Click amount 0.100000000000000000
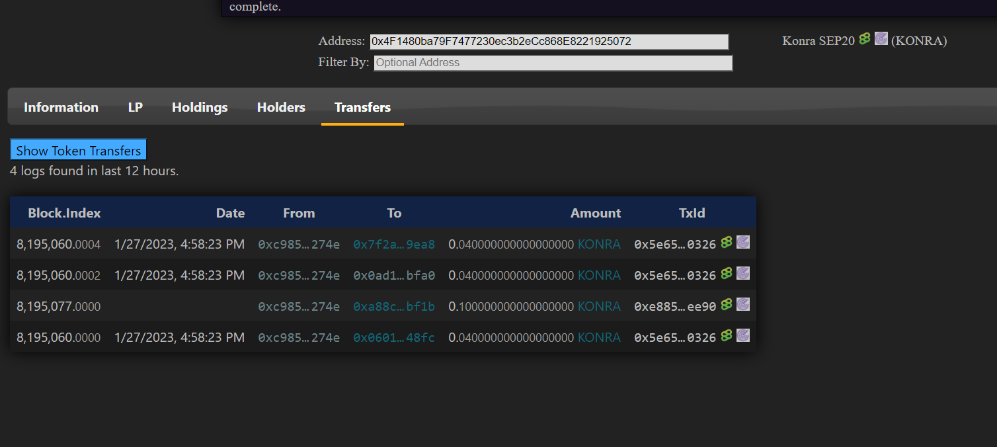The width and height of the screenshot is (997, 447). coord(511,307)
